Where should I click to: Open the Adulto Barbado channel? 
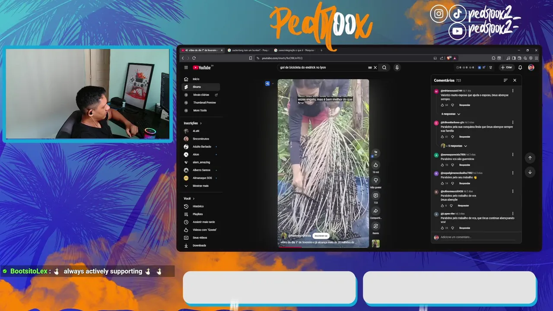coord(201,146)
